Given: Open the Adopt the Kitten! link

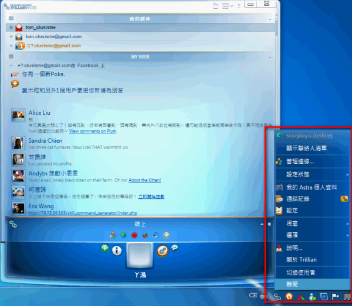Looking at the screenshot, I should 144,180.
